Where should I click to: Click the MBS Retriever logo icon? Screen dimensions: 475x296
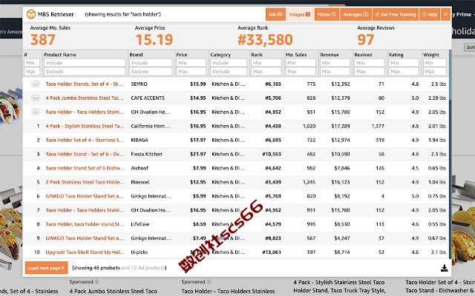click(x=31, y=14)
